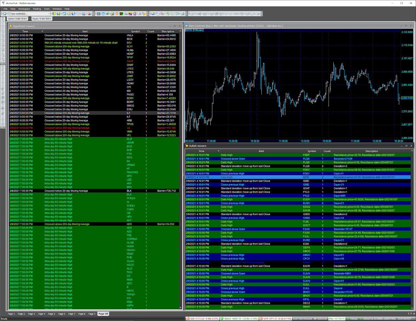Open the Tools menu
The height and width of the screenshot is (321, 416).
(47, 9)
